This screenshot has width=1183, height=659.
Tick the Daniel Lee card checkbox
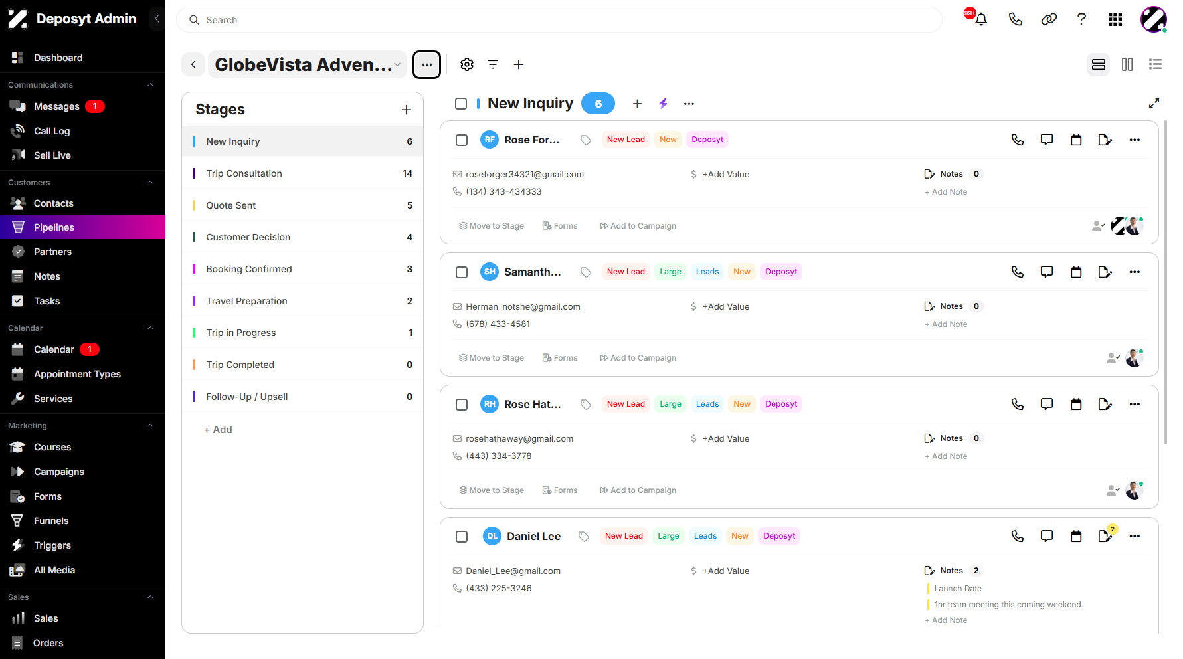pos(462,537)
